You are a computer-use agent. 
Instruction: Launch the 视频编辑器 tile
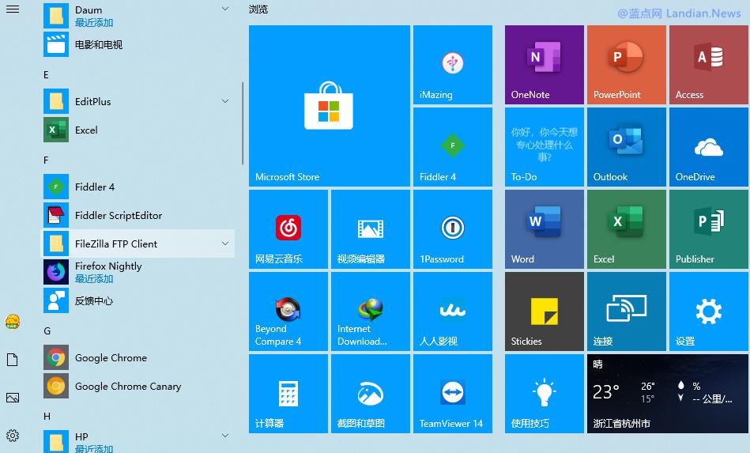370,229
